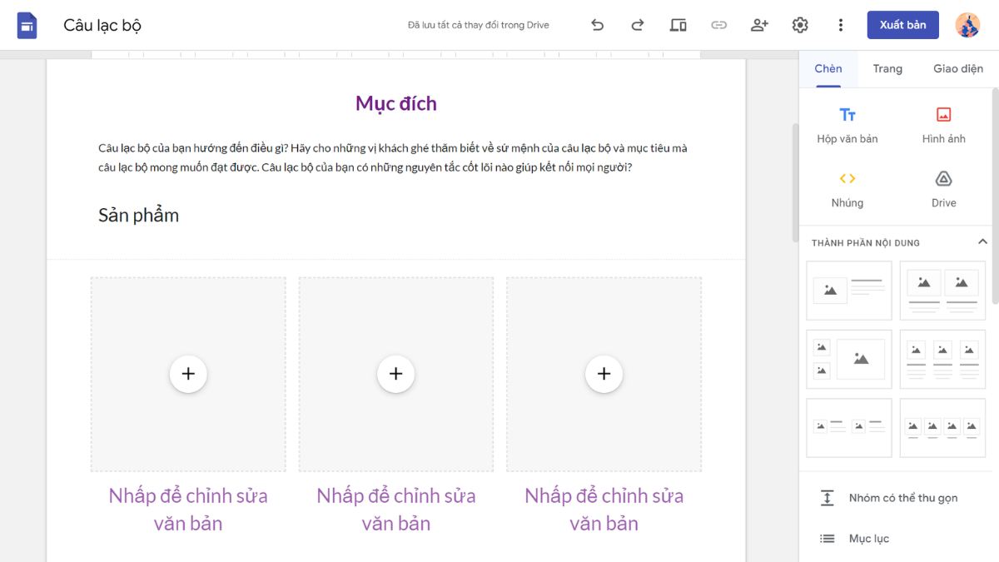Collapse the Thành phần nội dung section
999x562 pixels.
point(982,242)
